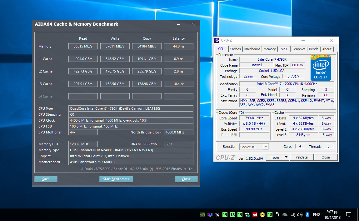Click the Start Benchmark button

116,179
